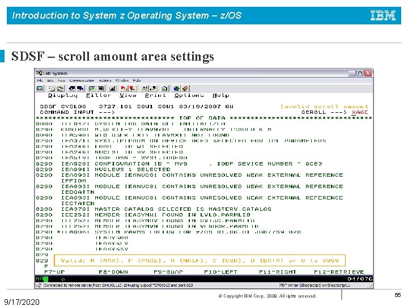Open the emulator Edit menu
The width and height of the screenshot is (408, 306).
click(50, 80)
